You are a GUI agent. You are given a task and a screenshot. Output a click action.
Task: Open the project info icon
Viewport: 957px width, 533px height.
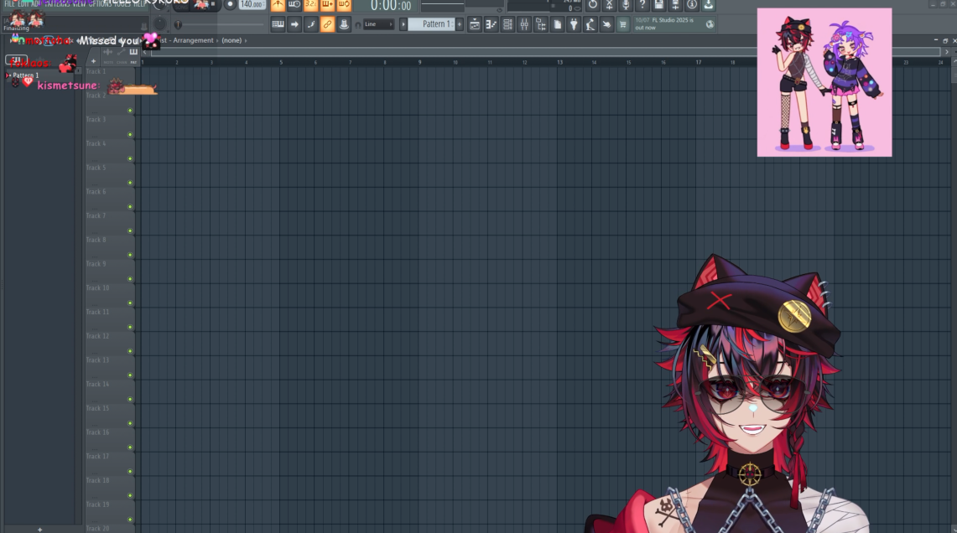pos(691,5)
